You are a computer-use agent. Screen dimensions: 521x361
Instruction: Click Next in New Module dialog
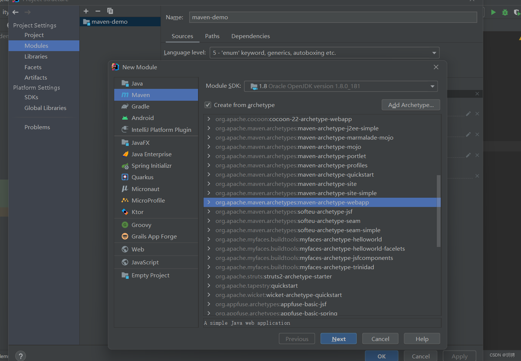pyautogui.click(x=339, y=339)
